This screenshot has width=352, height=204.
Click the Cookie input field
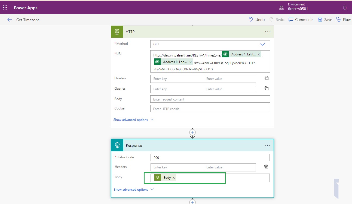point(210,109)
